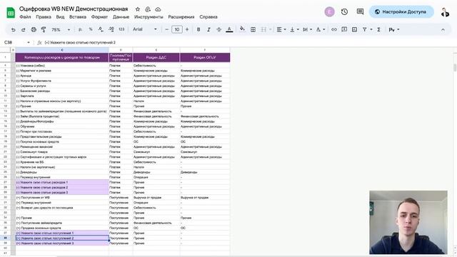Star the document
The height and width of the screenshot is (257, 457).
tap(138, 9)
